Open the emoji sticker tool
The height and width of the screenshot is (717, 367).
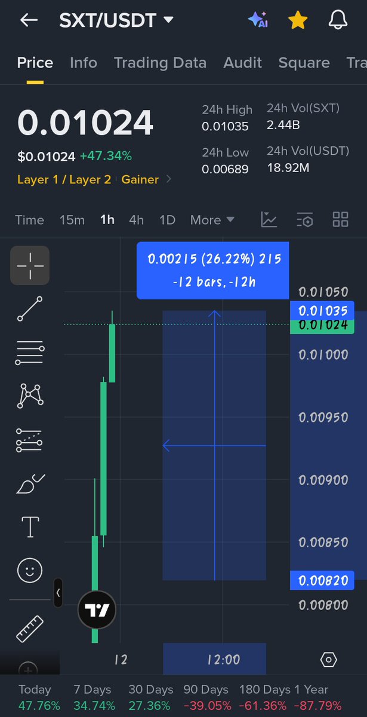[x=30, y=571]
